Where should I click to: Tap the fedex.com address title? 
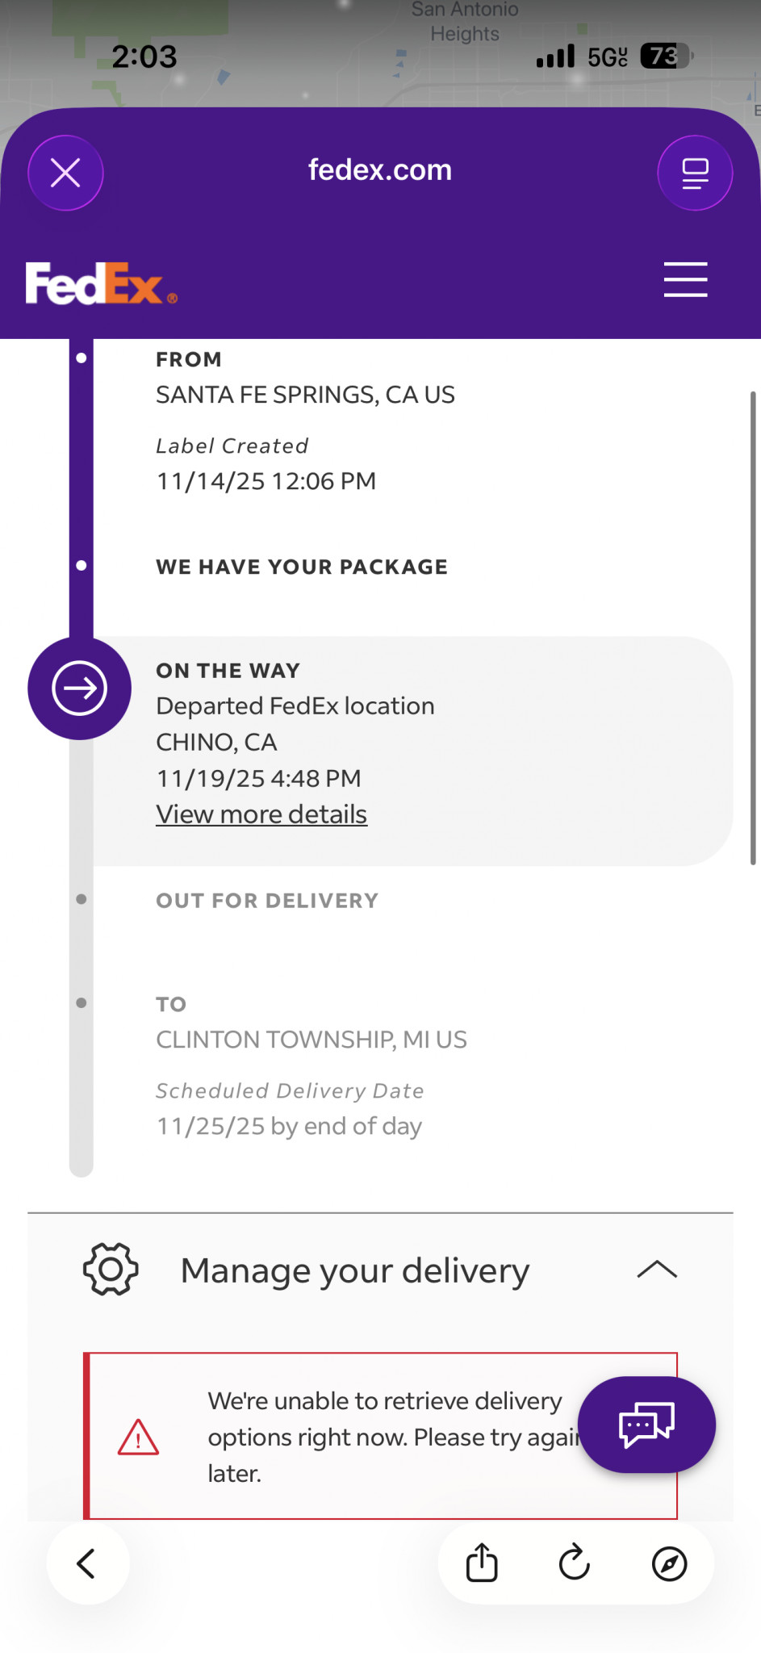coord(380,170)
